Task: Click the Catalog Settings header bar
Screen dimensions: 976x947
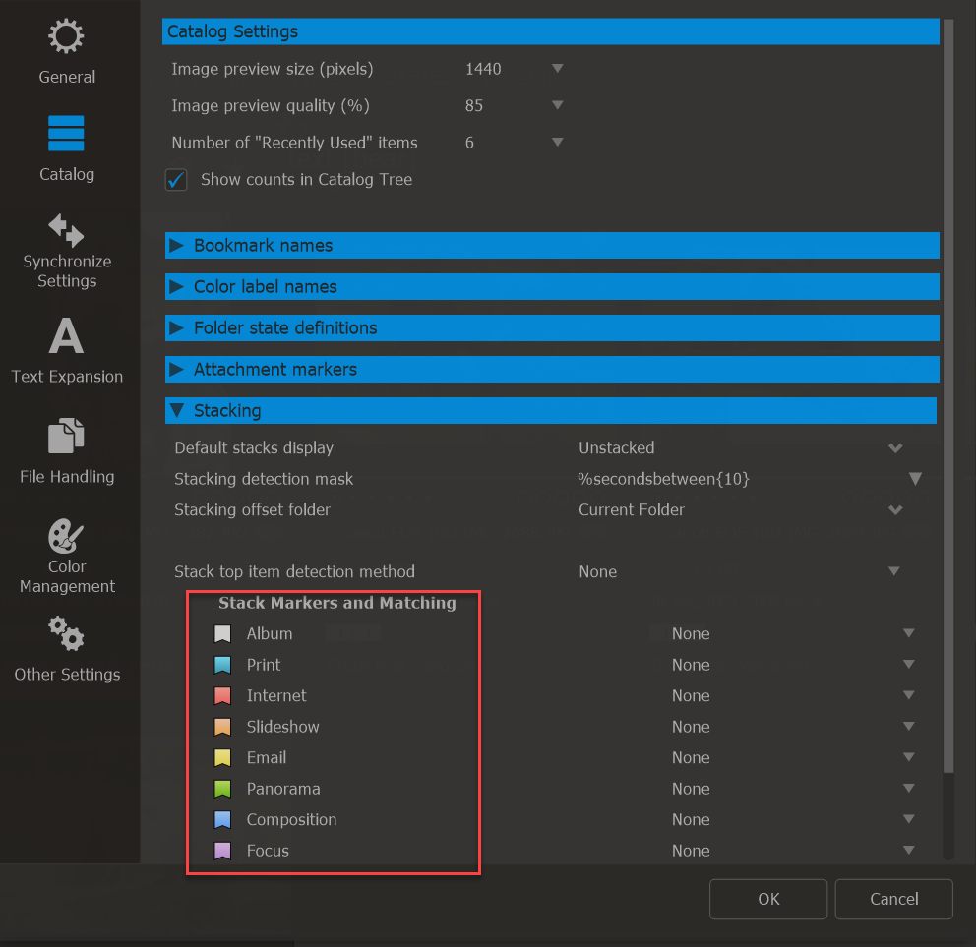Action: click(550, 31)
